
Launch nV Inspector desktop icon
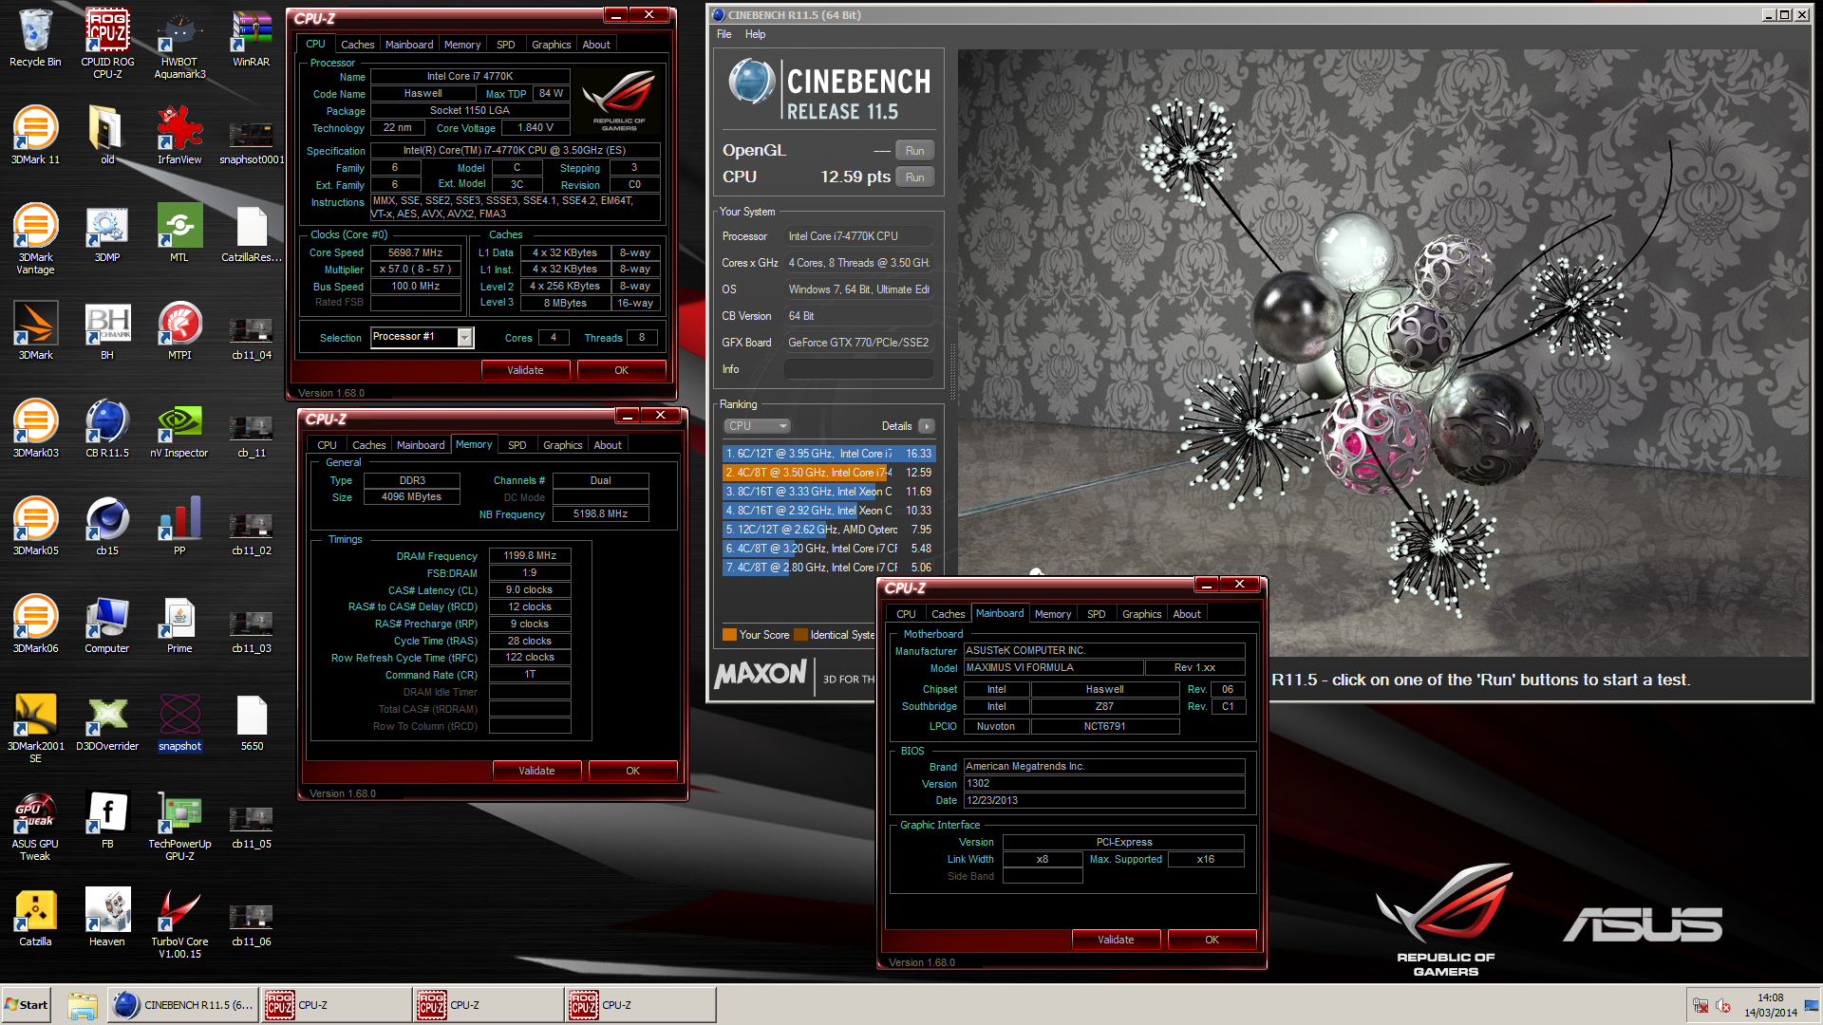179,429
